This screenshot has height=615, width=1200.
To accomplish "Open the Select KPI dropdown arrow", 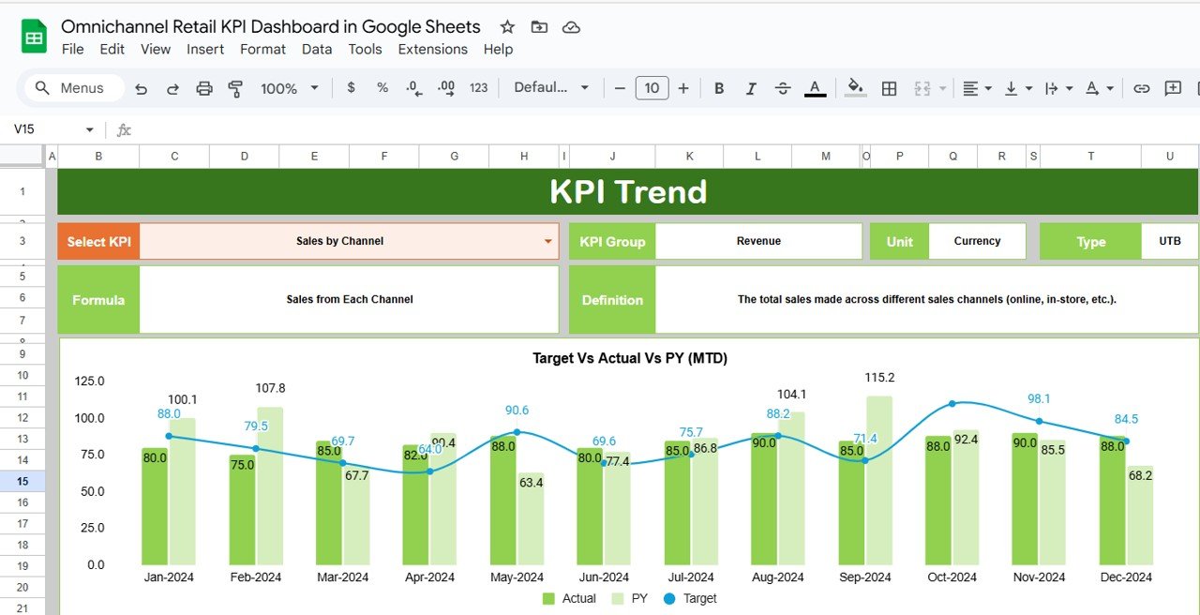I will 548,242.
